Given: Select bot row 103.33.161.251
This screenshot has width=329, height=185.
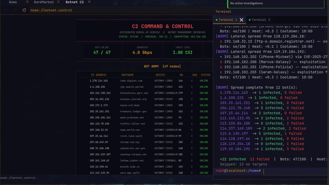Looking at the screenshot, I should (x=145, y=111).
